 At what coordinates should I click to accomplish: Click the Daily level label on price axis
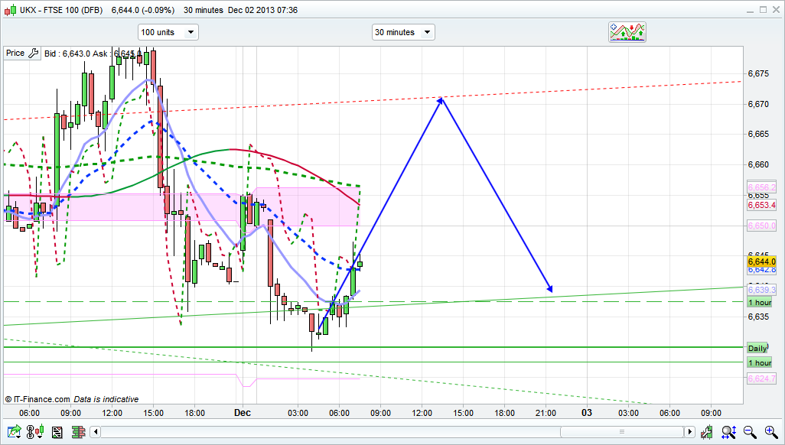click(757, 348)
